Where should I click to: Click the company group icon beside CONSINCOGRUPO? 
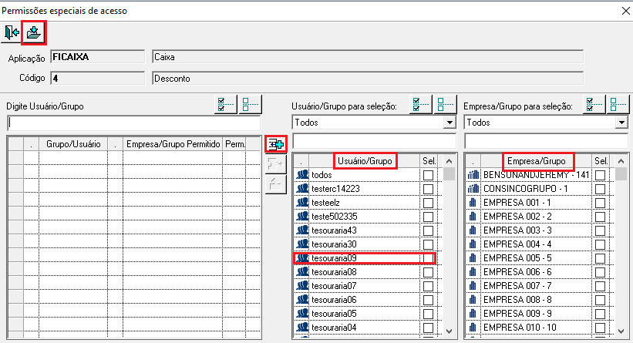473,188
